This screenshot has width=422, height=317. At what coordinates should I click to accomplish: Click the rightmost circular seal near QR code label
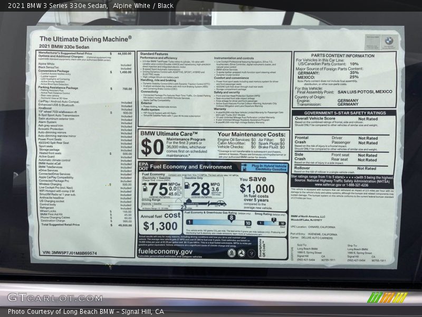[x=252, y=253]
